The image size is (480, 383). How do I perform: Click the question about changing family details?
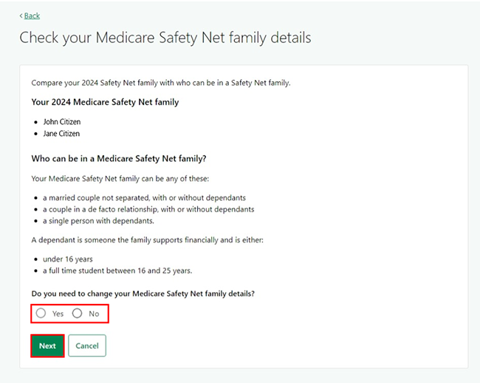(x=143, y=294)
